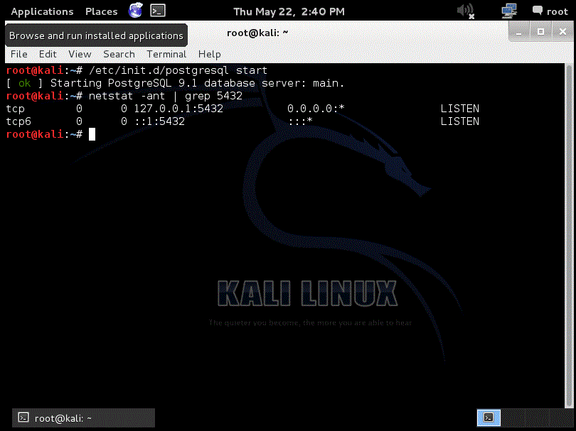This screenshot has width=576, height=431.
Task: Open the network connection icon
Action: point(509,11)
